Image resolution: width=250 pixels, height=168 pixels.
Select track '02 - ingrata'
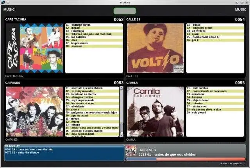click(x=94, y=28)
